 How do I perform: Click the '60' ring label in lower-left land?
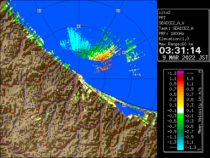(x=39, y=147)
